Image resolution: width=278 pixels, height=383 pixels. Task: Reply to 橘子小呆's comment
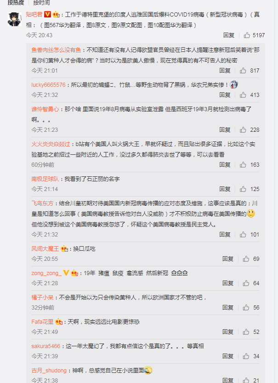click(x=227, y=307)
